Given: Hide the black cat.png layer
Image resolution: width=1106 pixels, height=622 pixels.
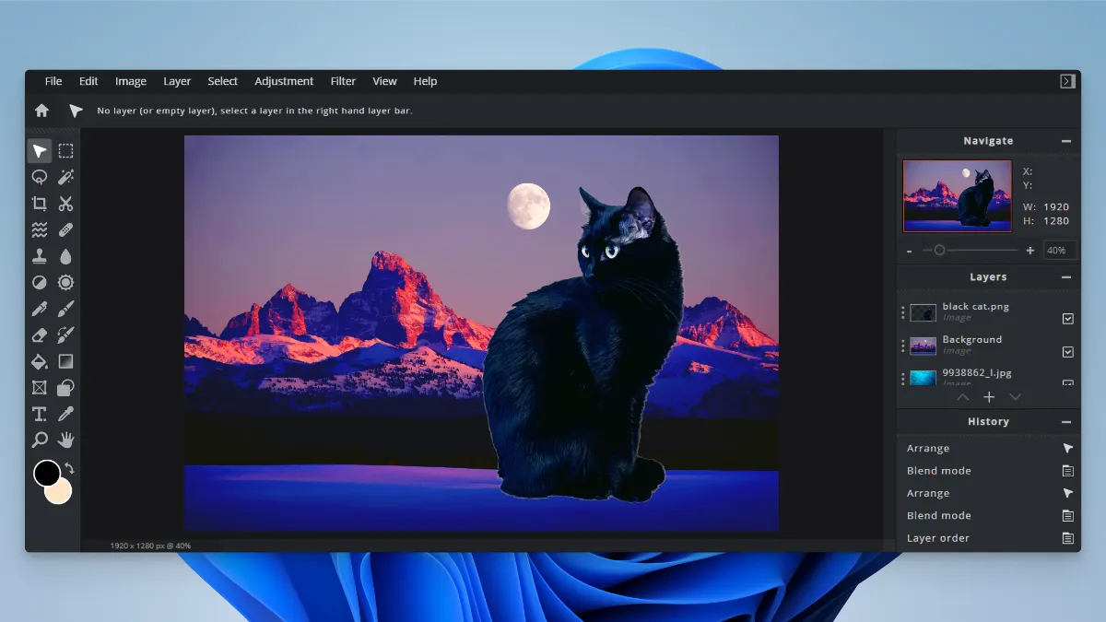Looking at the screenshot, I should tap(1067, 319).
